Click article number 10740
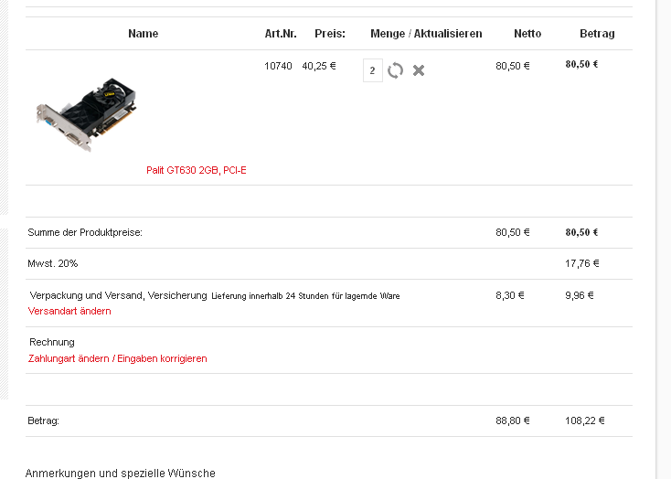Screen dimensions: 671x479 click(x=278, y=66)
